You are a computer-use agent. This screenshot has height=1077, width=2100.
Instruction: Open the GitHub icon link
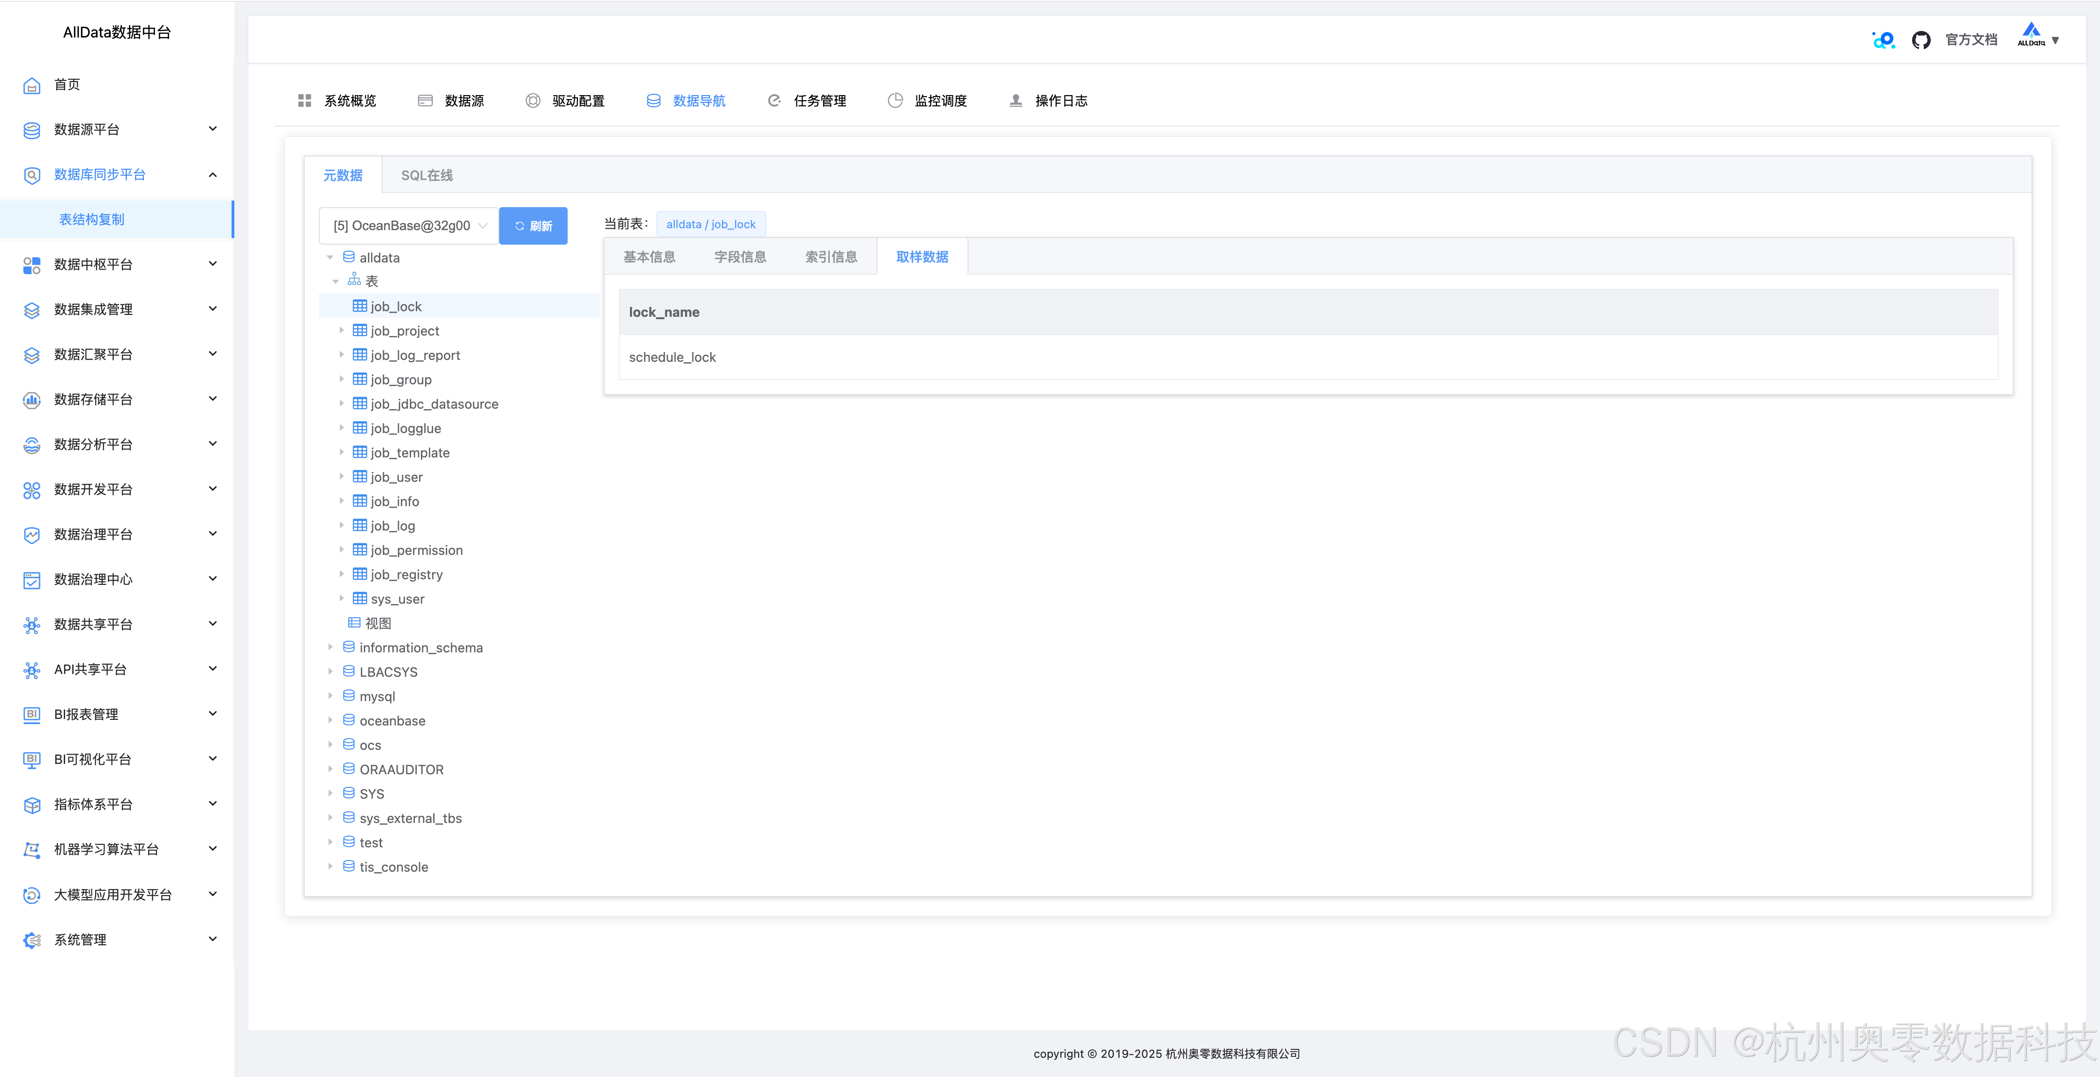[1920, 40]
